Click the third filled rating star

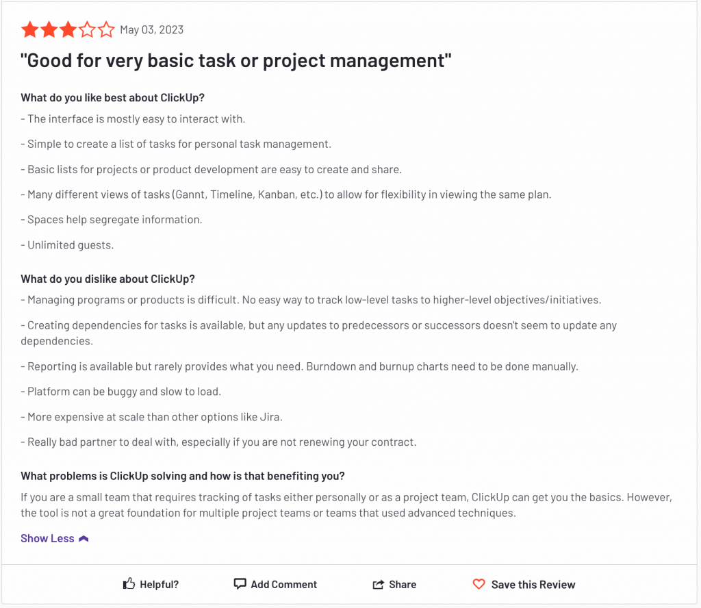(x=68, y=30)
